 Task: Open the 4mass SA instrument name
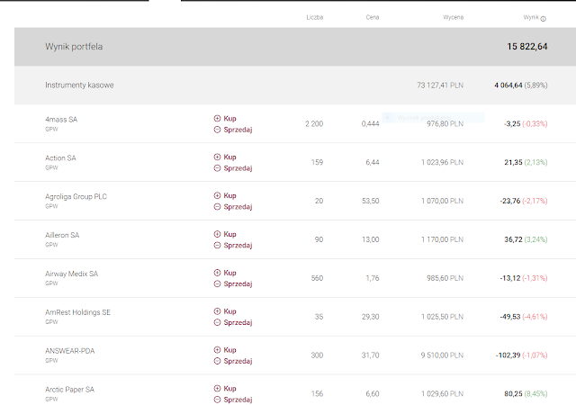click(x=61, y=120)
